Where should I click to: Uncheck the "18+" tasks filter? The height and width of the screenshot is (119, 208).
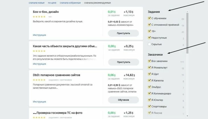point(149,31)
